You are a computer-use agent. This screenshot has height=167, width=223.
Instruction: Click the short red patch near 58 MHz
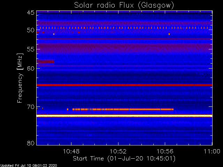pos(46,62)
